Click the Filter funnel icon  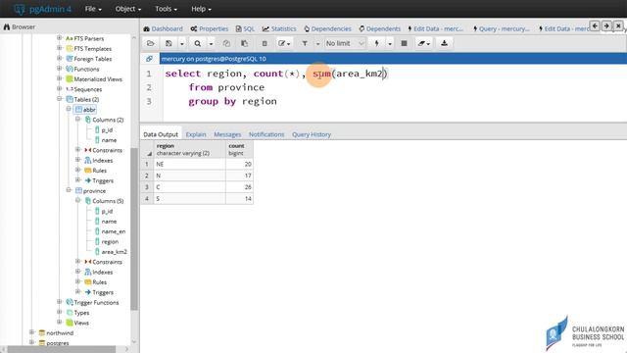click(x=305, y=43)
